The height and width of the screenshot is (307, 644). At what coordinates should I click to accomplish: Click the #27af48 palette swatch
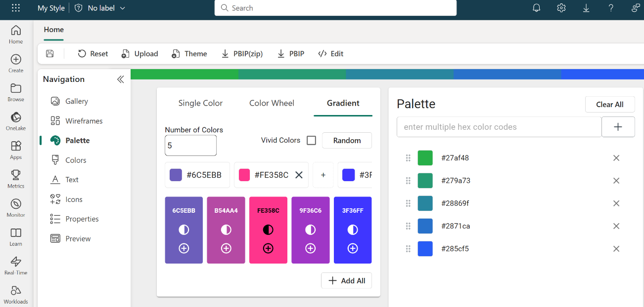point(425,158)
